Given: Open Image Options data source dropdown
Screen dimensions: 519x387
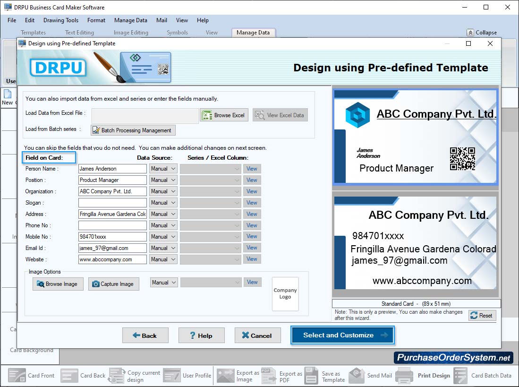Looking at the screenshot, I should pos(164,283).
